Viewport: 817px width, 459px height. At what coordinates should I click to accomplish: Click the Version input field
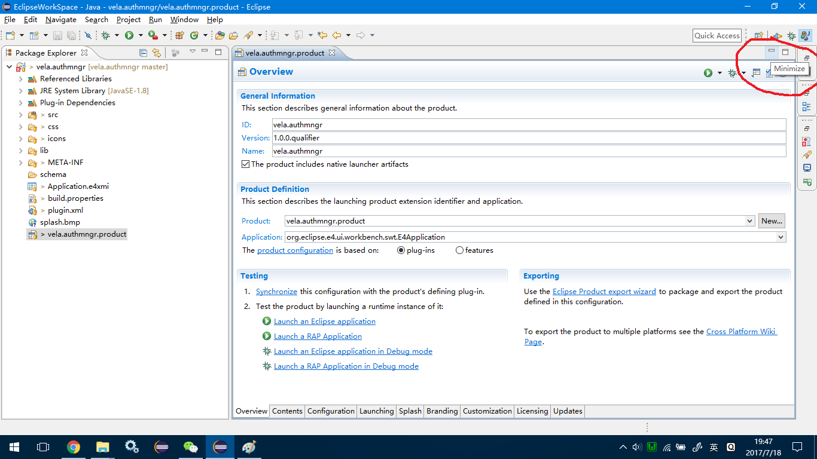529,138
